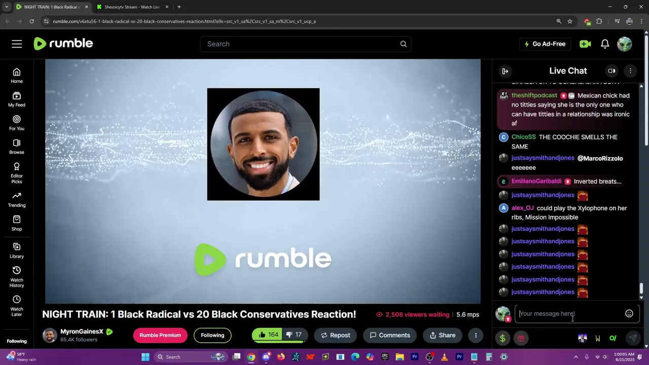The image size is (649, 365).
Task: Open Library in sidebar
Action: 17,250
